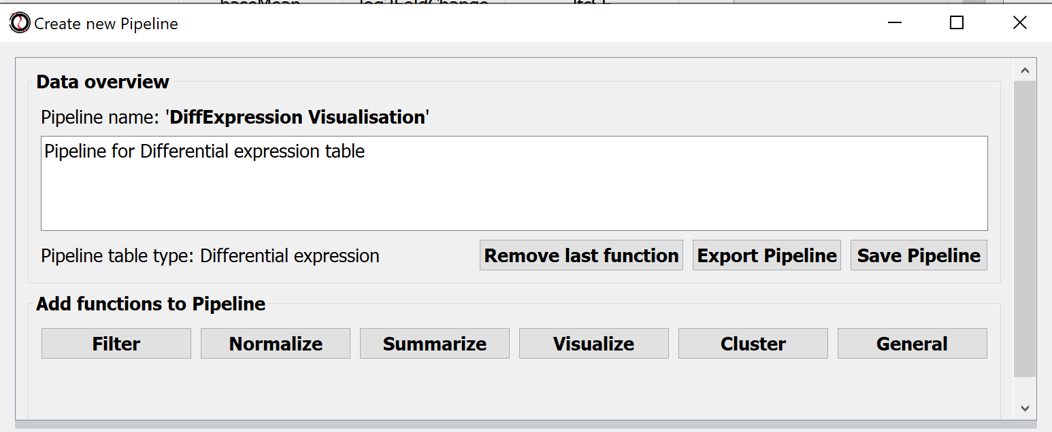This screenshot has width=1052, height=432.
Task: Minimize the Create new Pipeline window
Action: 895,23
